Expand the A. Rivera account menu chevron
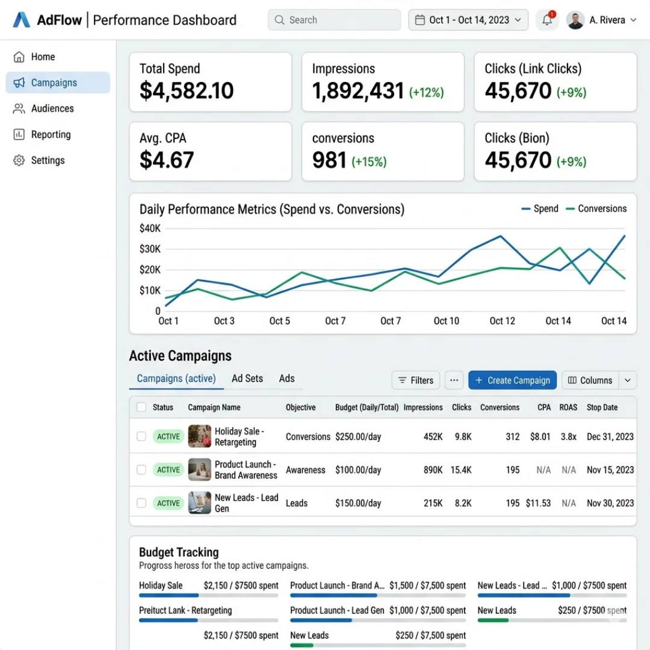 633,20
